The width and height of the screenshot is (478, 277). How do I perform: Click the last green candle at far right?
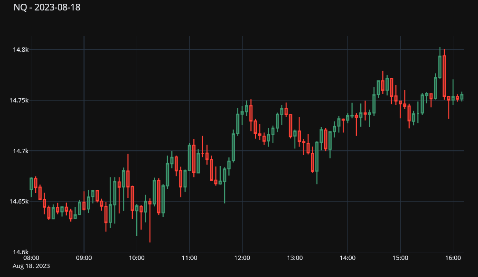[x=462, y=97]
